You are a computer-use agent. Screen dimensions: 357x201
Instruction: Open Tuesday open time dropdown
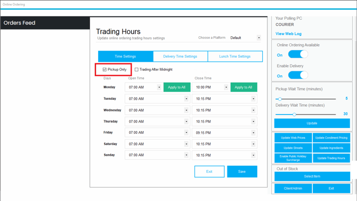click(186, 99)
